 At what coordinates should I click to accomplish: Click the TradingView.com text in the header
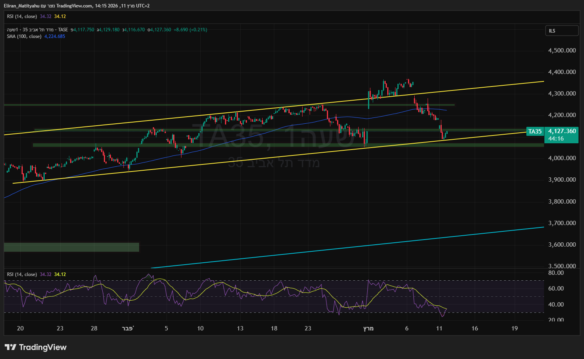74,6
